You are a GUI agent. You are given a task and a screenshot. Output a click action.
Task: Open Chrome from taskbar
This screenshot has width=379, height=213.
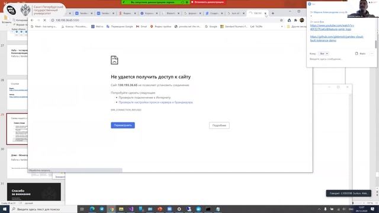(x=111, y=209)
